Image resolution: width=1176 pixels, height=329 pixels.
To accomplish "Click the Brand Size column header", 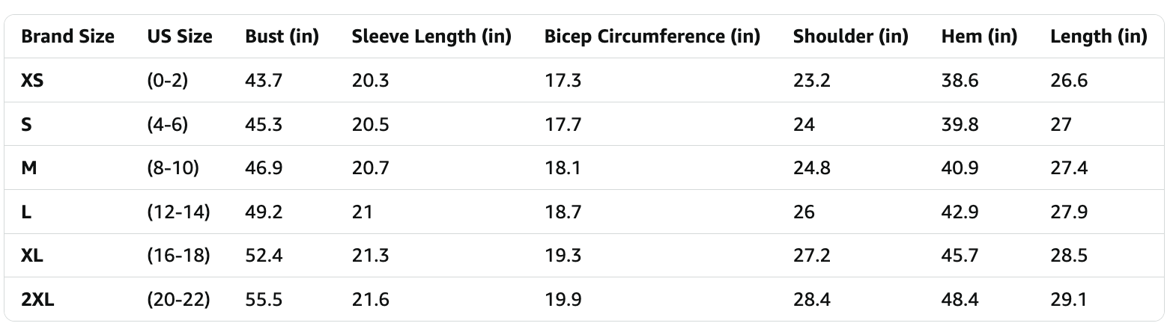I will [x=67, y=37].
